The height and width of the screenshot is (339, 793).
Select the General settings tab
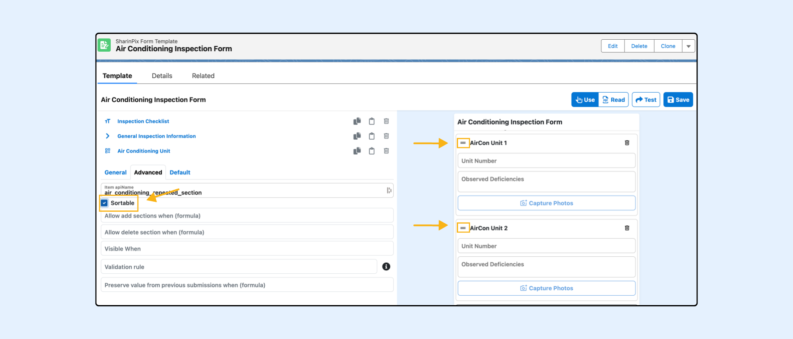tap(115, 172)
